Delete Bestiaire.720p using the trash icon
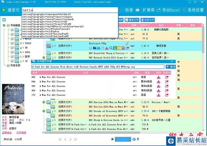 coord(103,48)
